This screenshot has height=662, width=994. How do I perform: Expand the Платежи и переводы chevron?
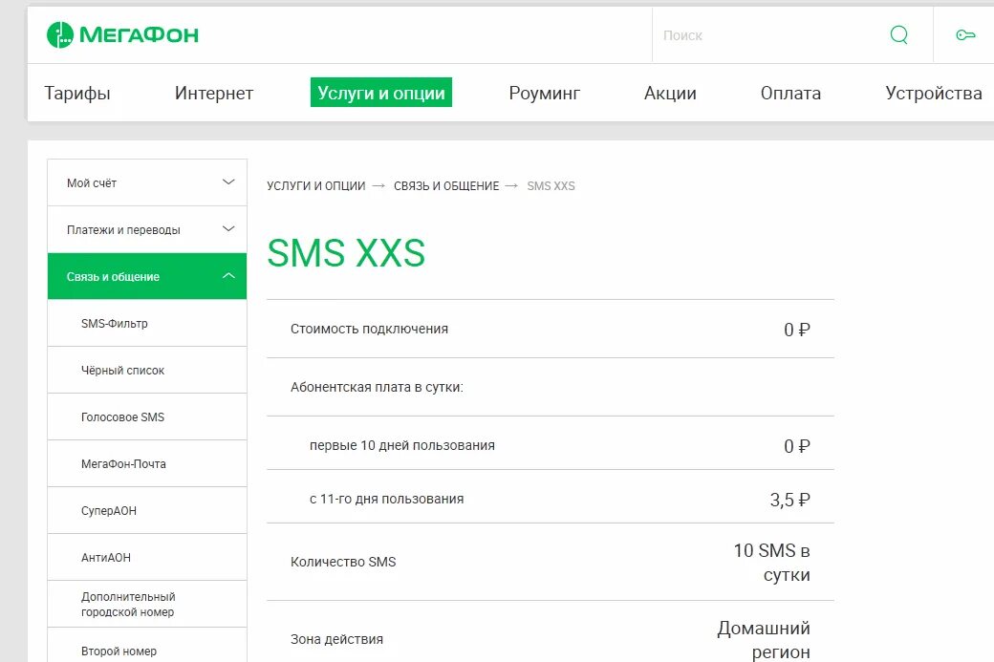coord(228,228)
